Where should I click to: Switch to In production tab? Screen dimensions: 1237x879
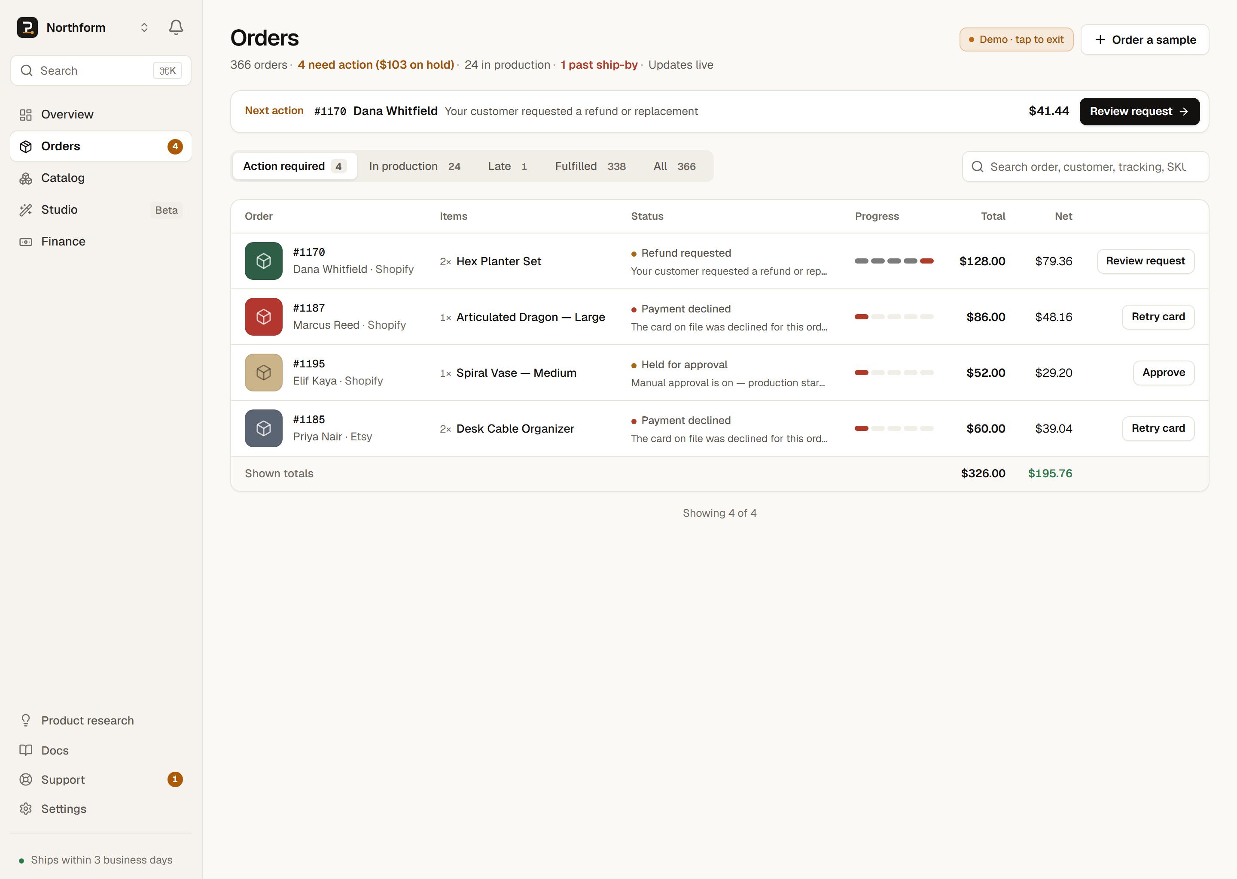click(x=414, y=166)
